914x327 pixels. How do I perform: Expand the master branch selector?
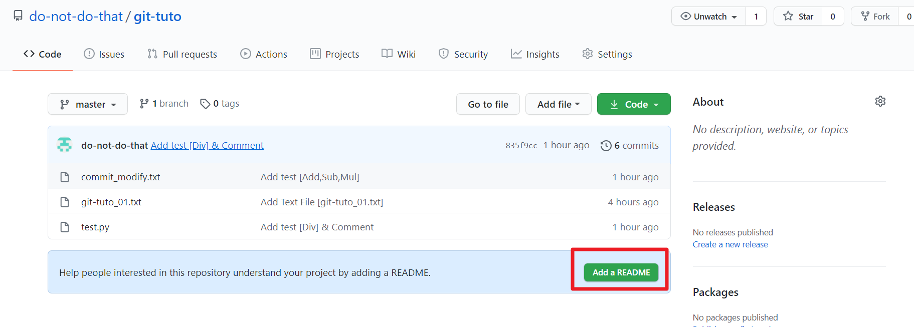(88, 104)
